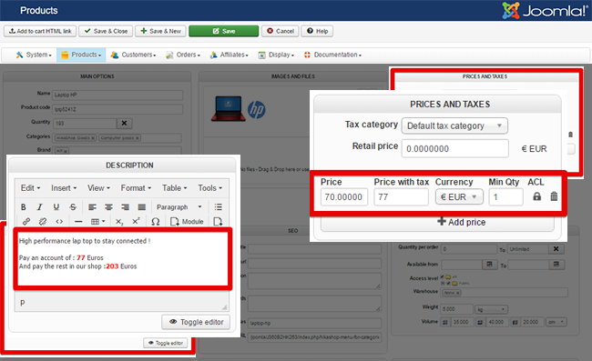
Task: Click the Retail price input field
Action: tap(455, 148)
